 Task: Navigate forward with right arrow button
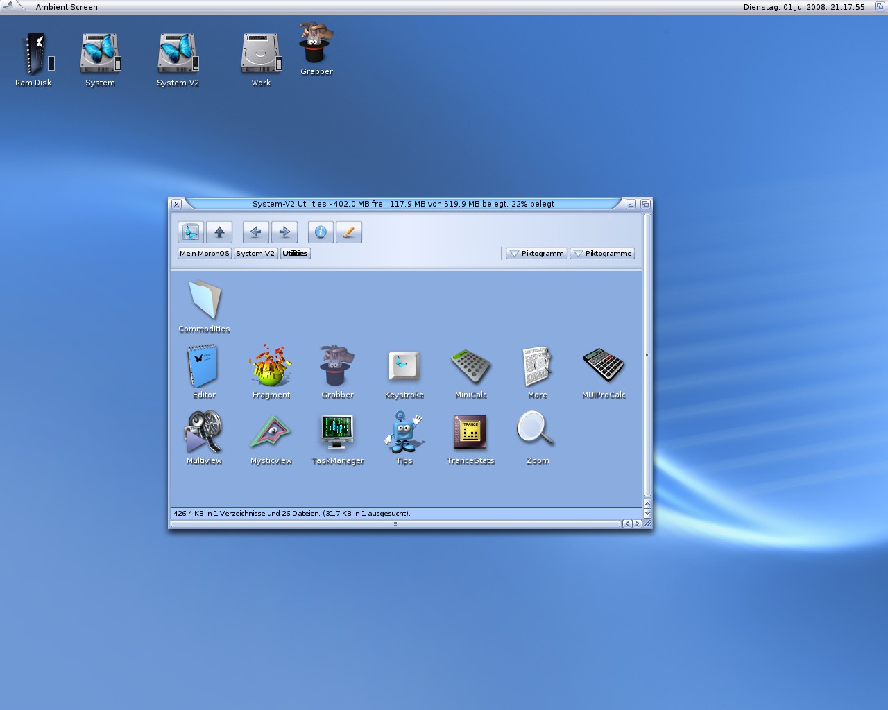(x=284, y=232)
